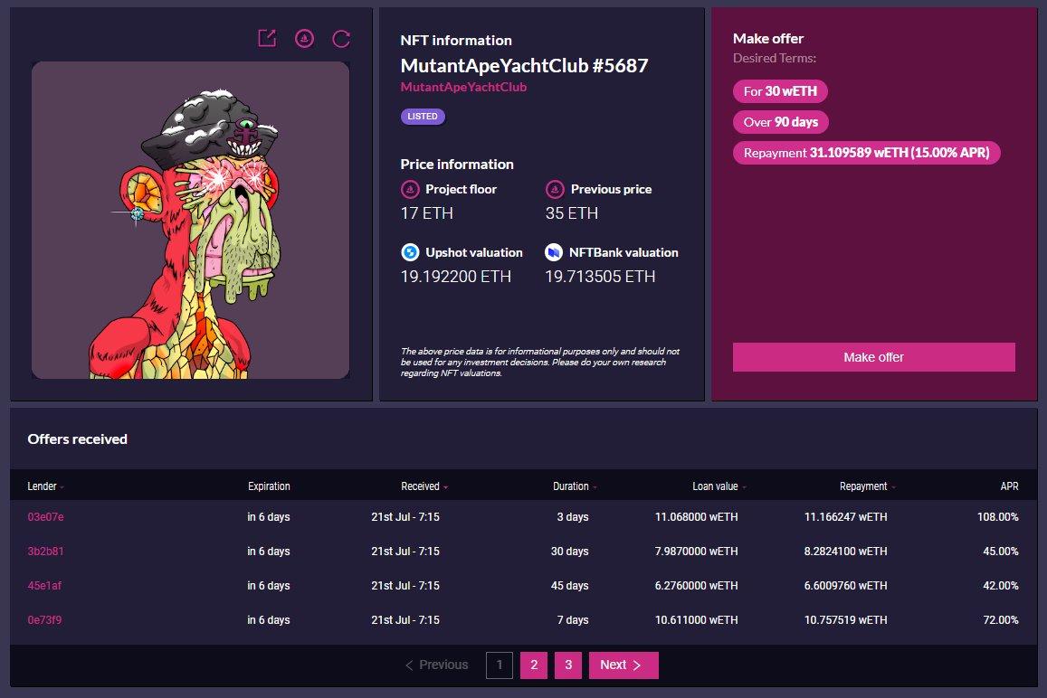Click the Previous price icon

pyautogui.click(x=555, y=189)
